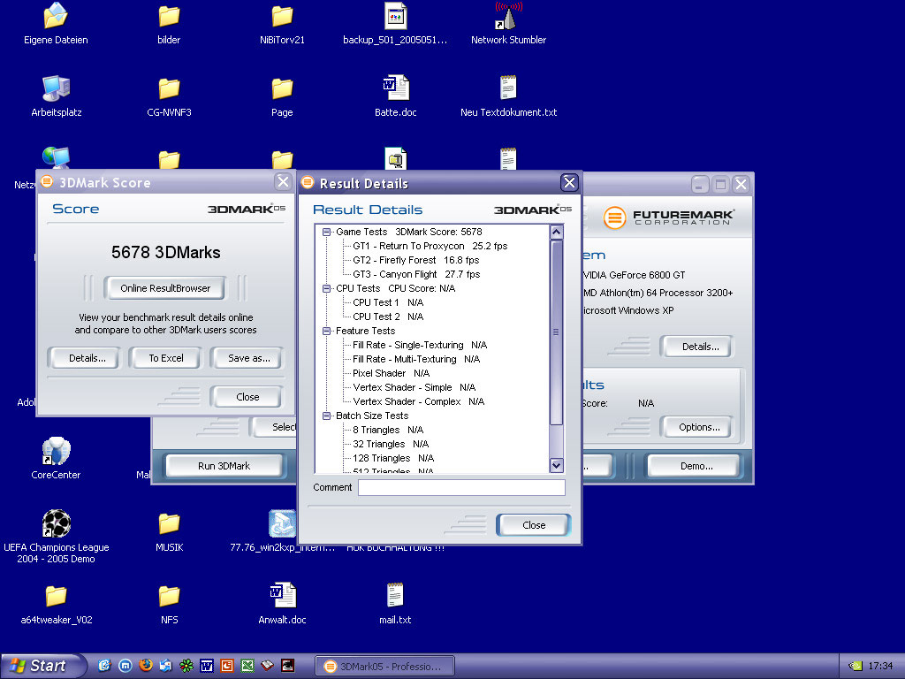Launch Word from the quick launch bar
Viewport: 905px width, 679px height.
pos(207,666)
